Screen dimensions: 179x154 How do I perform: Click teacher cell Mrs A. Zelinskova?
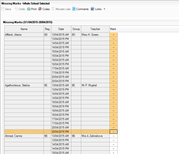95,136
